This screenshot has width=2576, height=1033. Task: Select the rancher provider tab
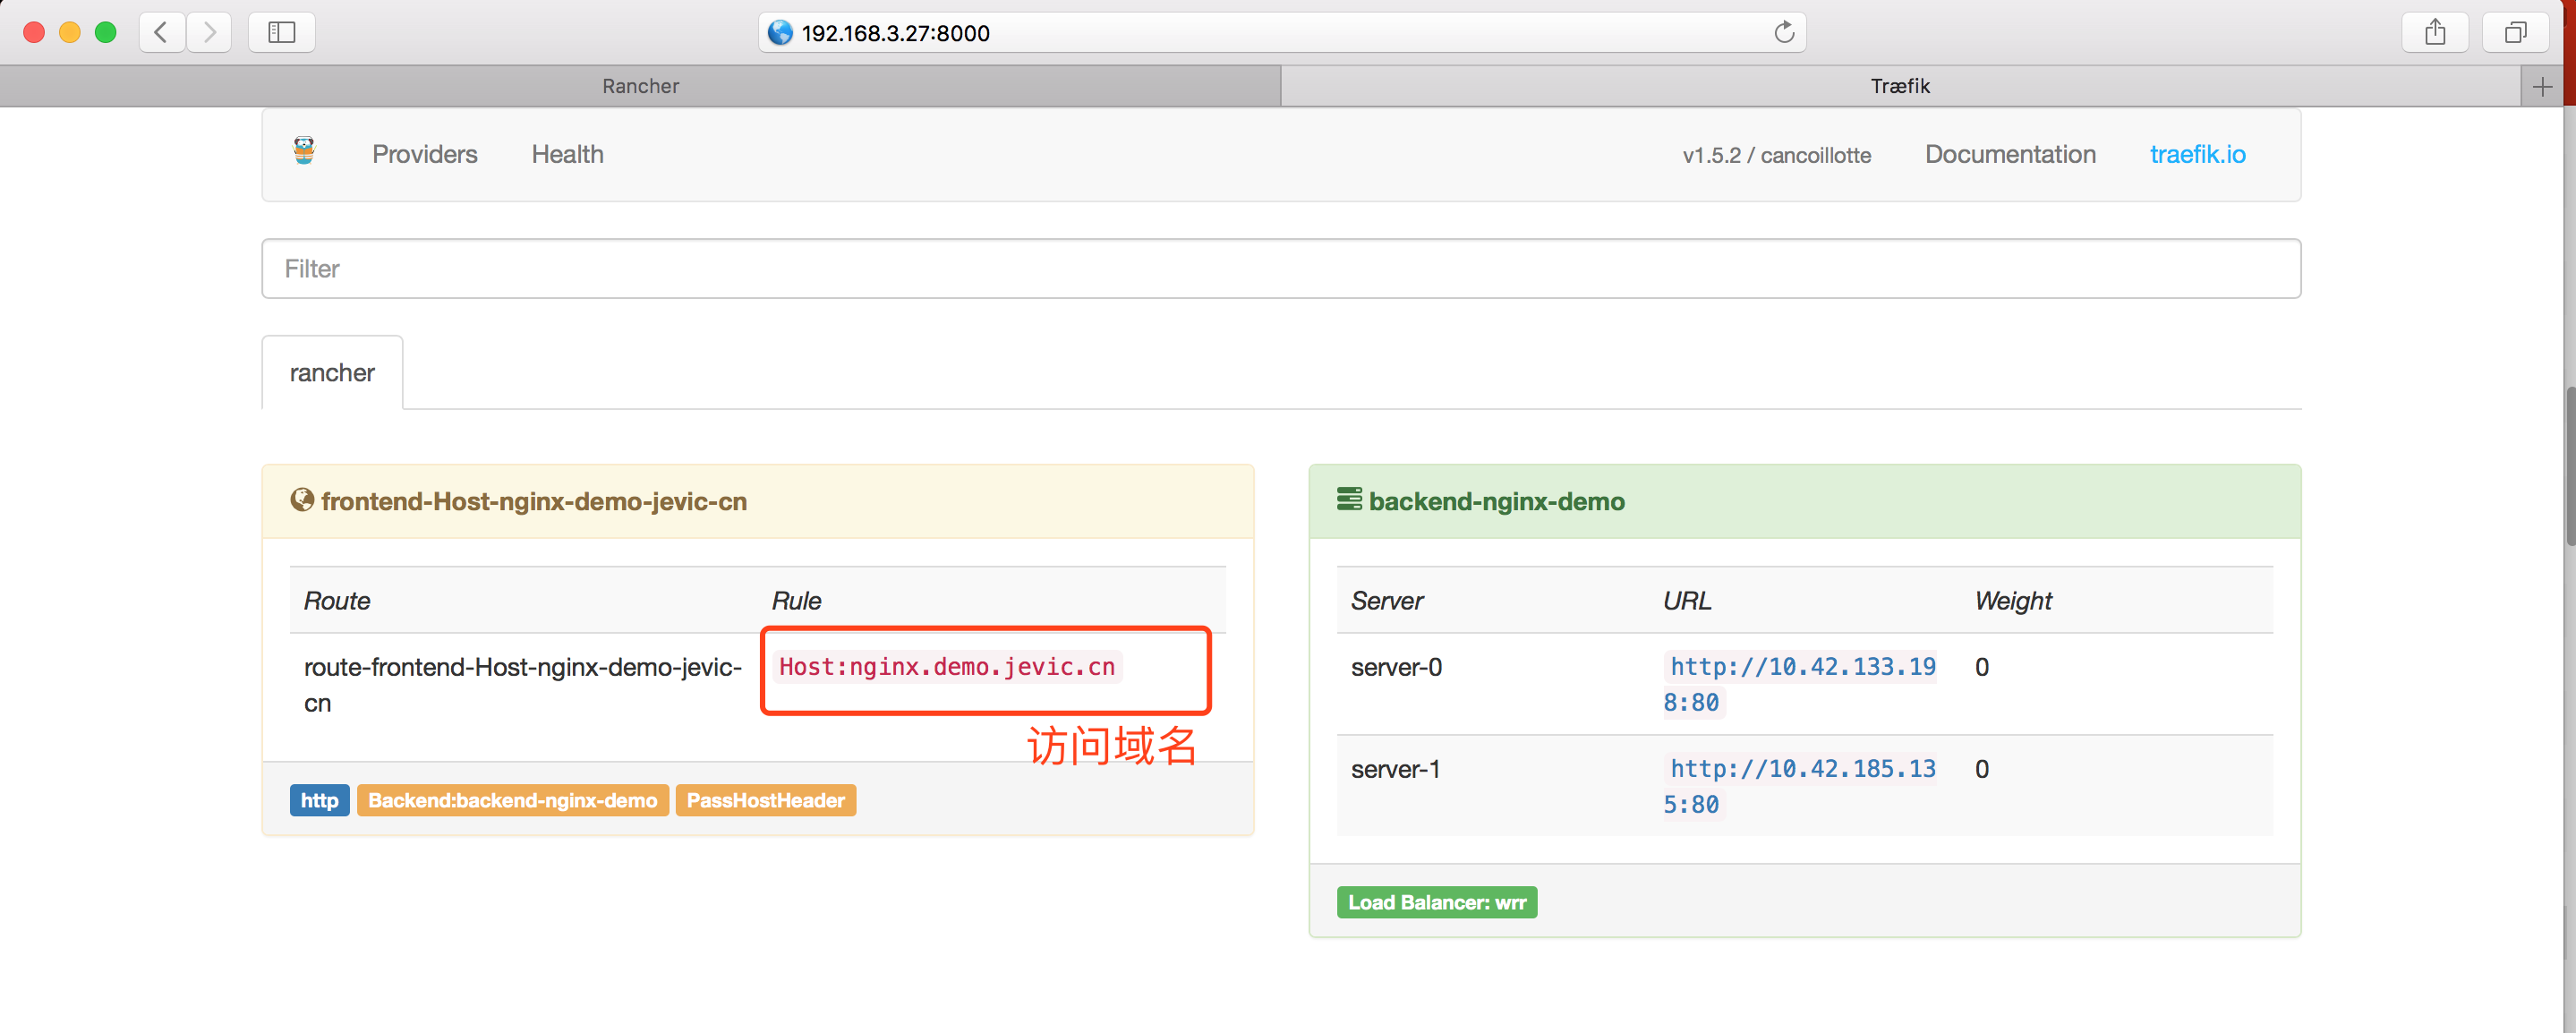pyautogui.click(x=332, y=373)
